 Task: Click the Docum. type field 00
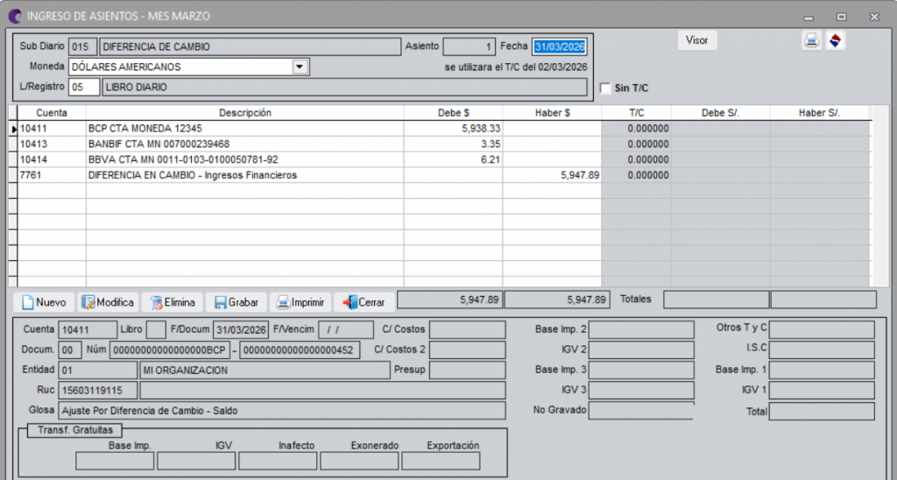(70, 350)
